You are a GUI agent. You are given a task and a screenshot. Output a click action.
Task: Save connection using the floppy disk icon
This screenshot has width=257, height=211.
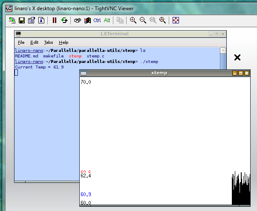coord(22,20)
